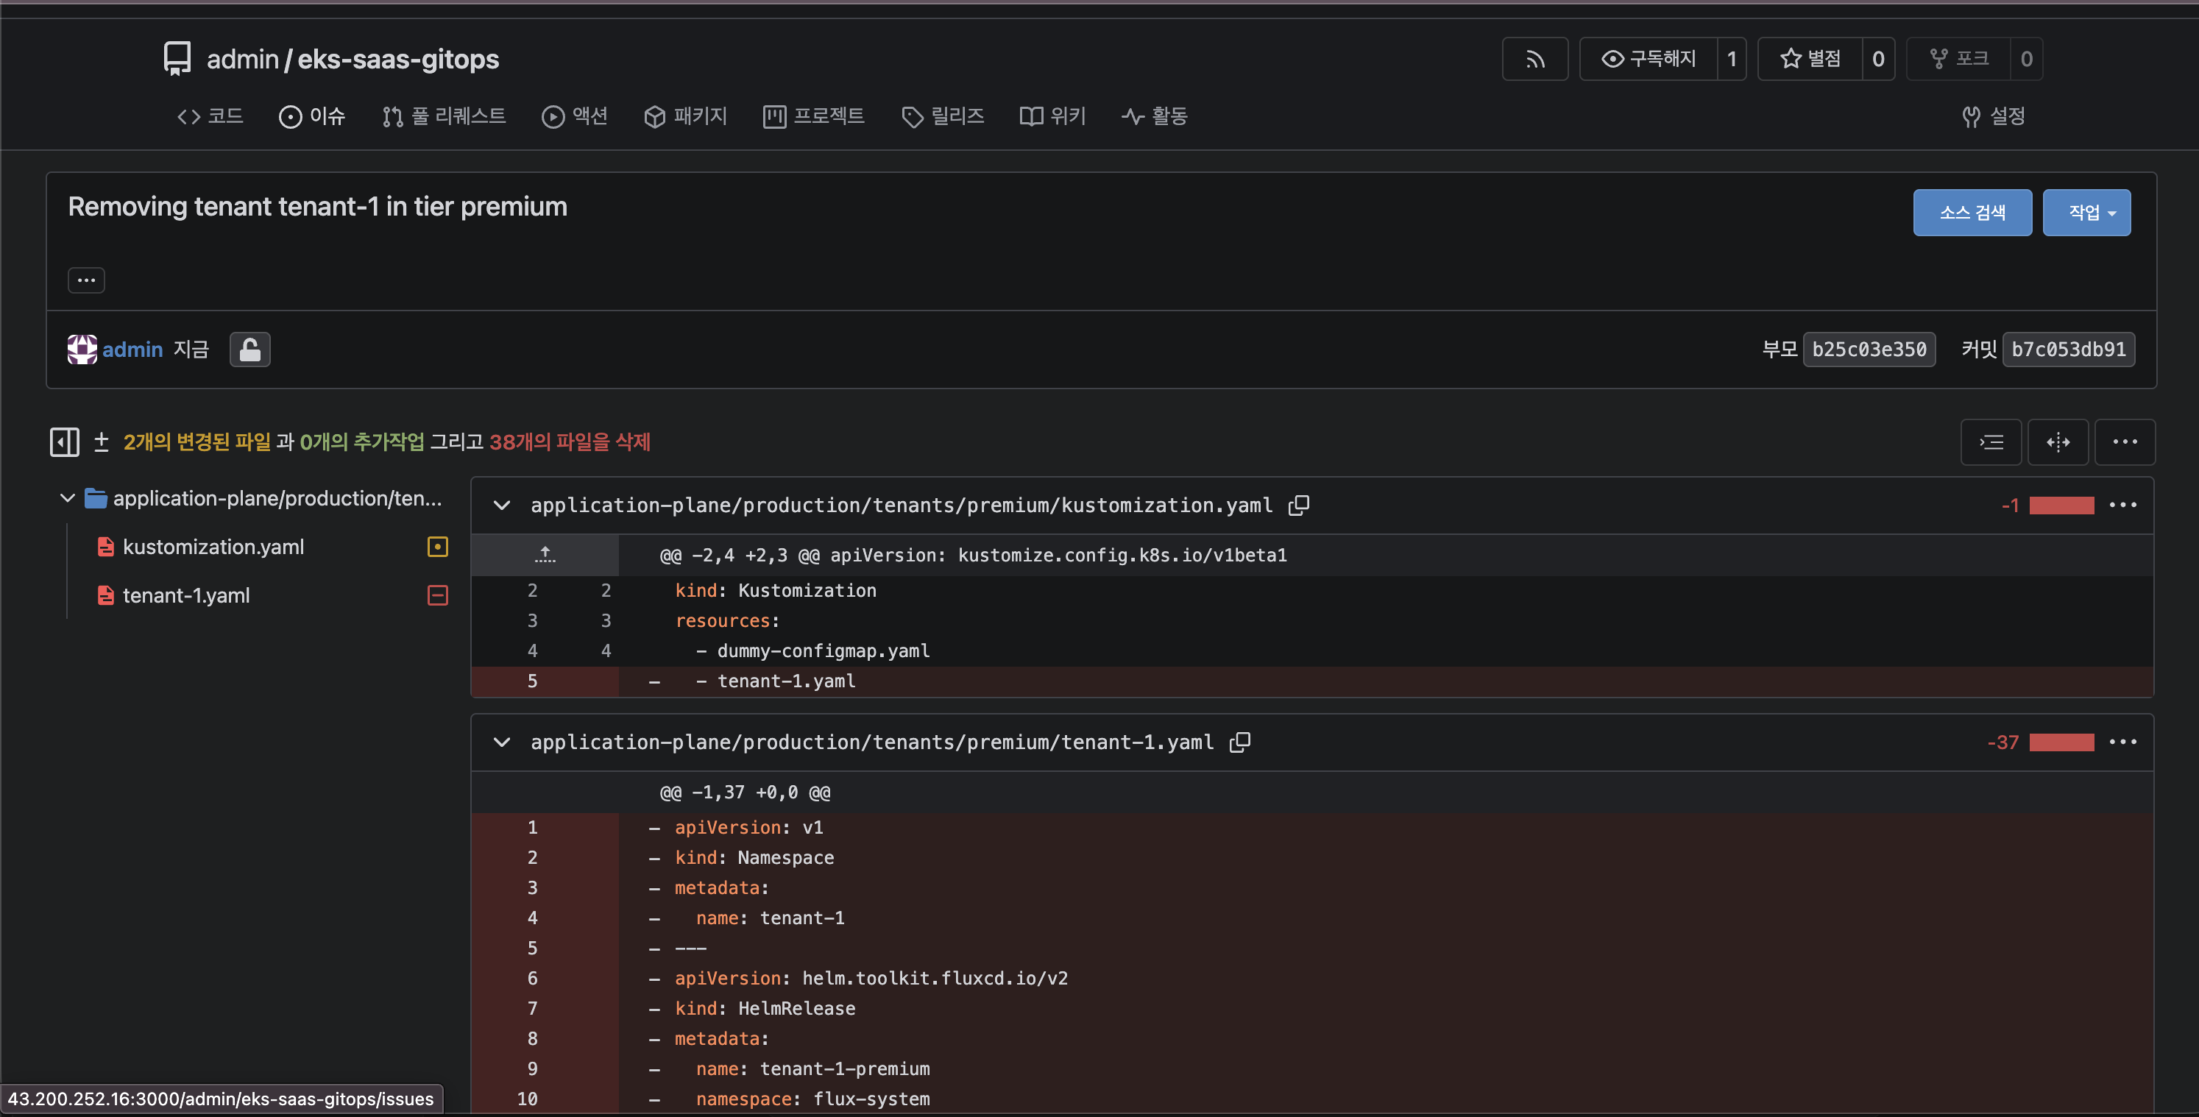
Task: Click the RSS feed icon
Action: (x=1534, y=59)
